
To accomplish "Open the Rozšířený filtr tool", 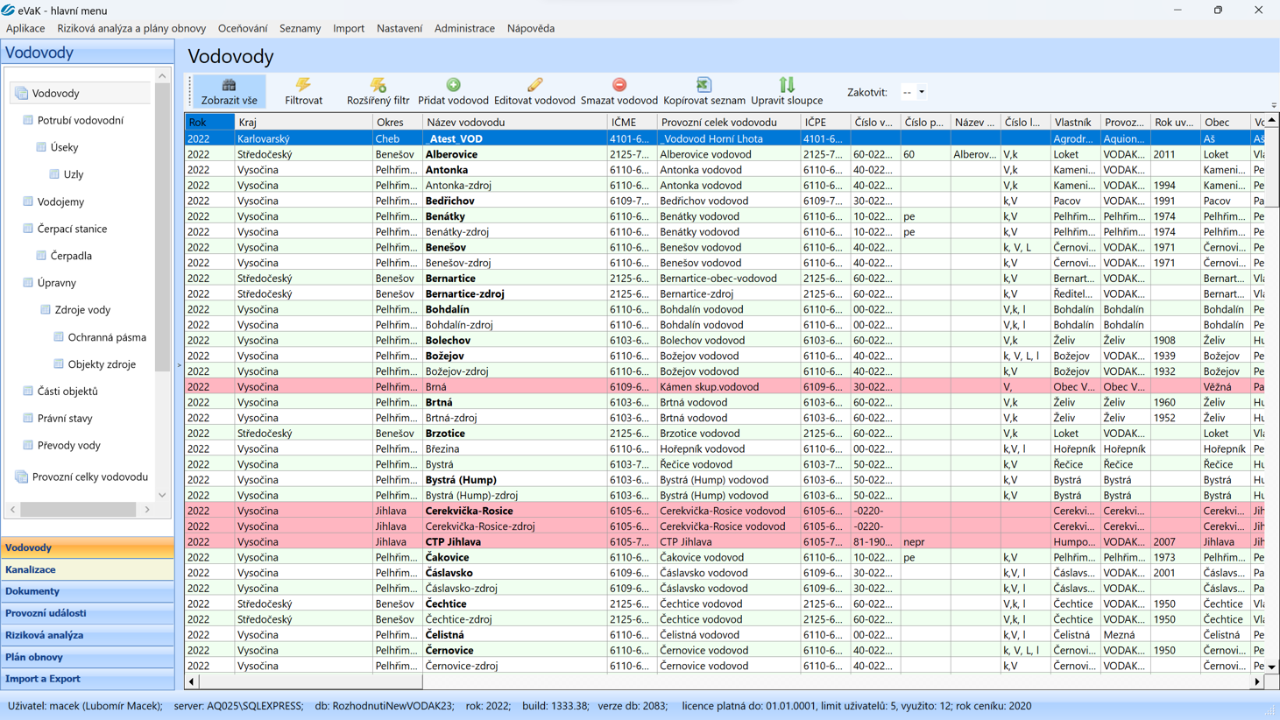I will (378, 91).
